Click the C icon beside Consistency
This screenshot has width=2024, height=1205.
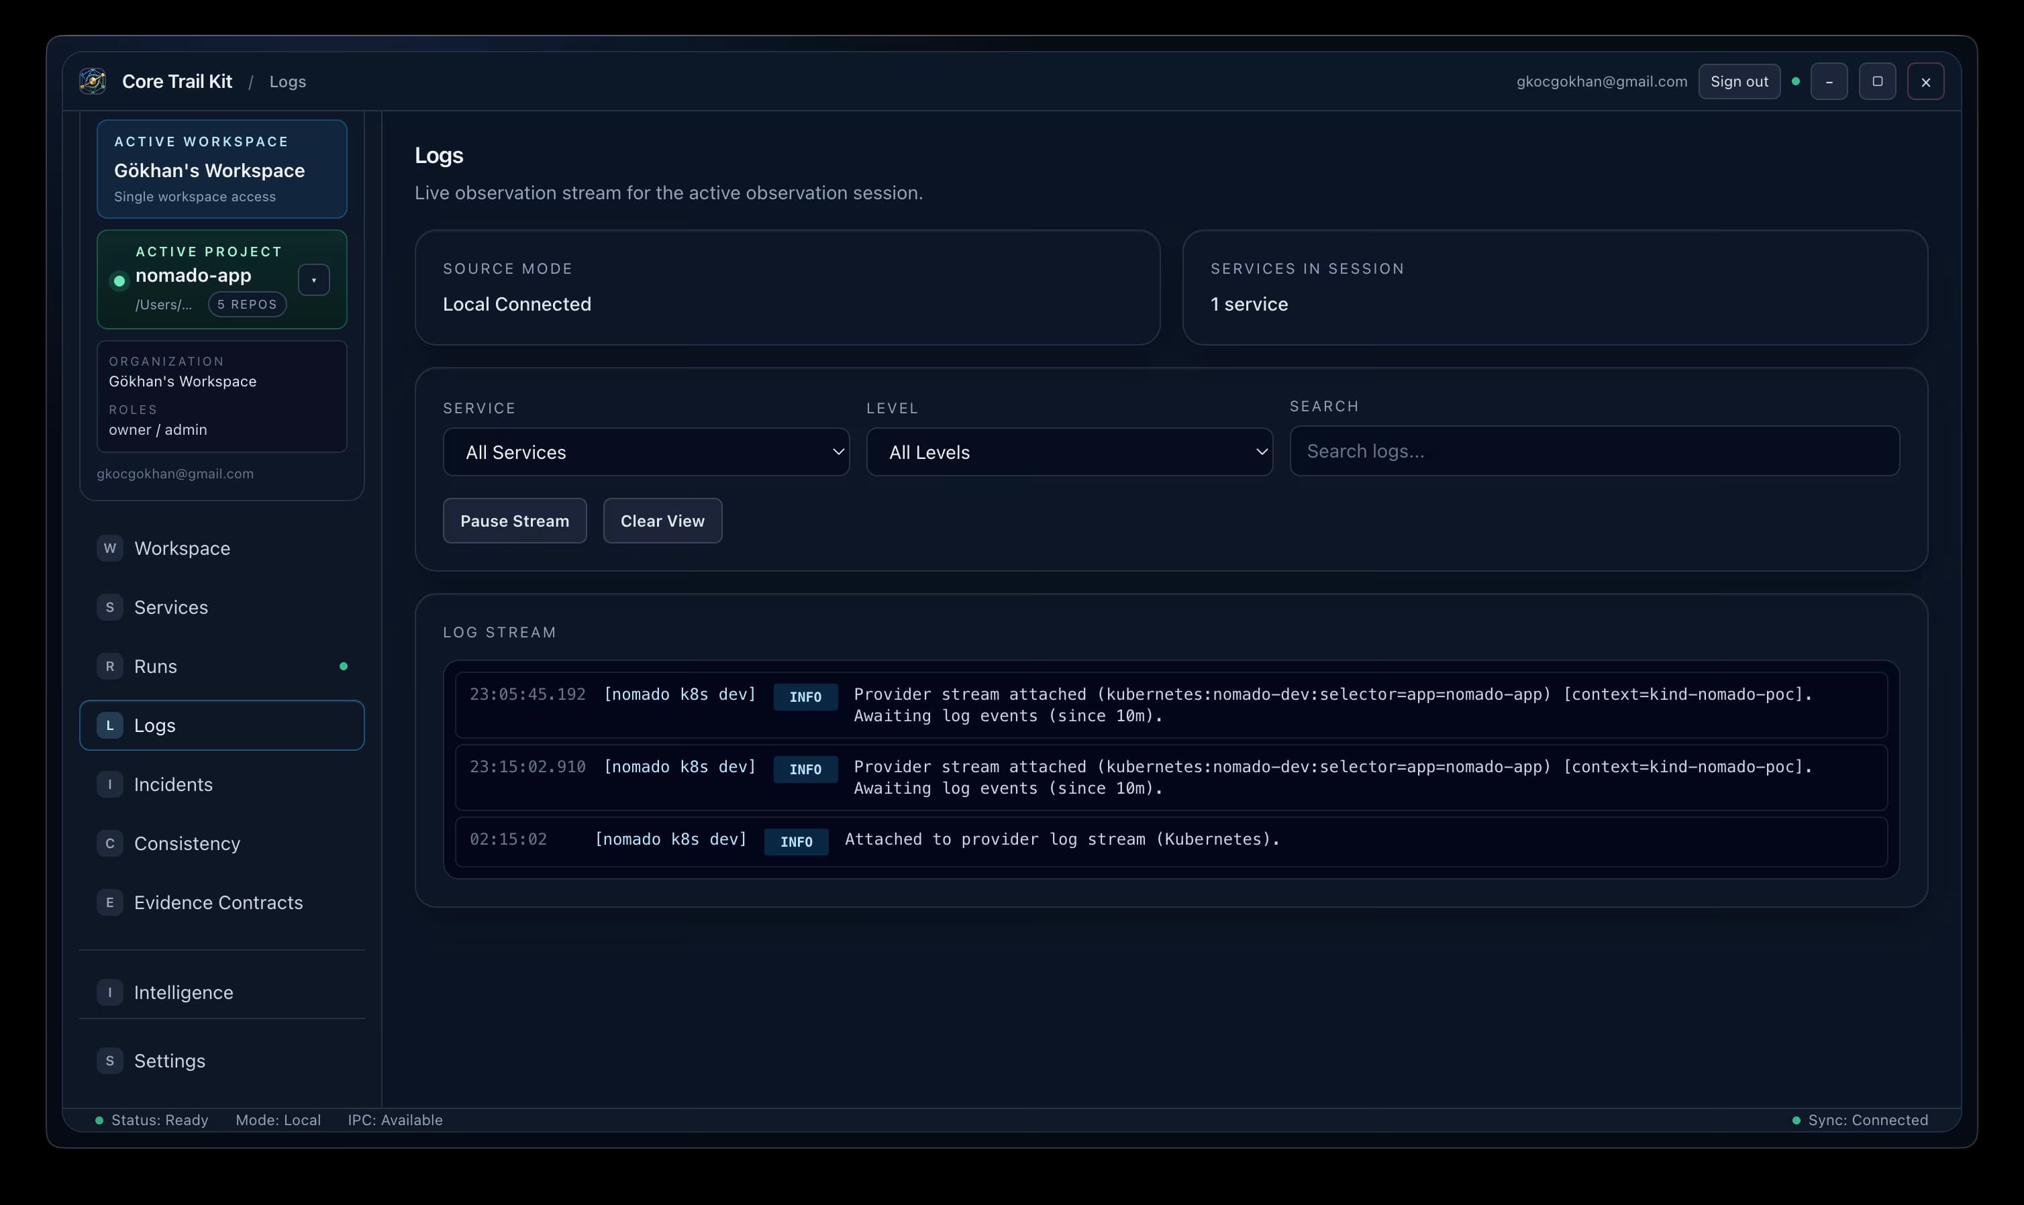point(109,843)
